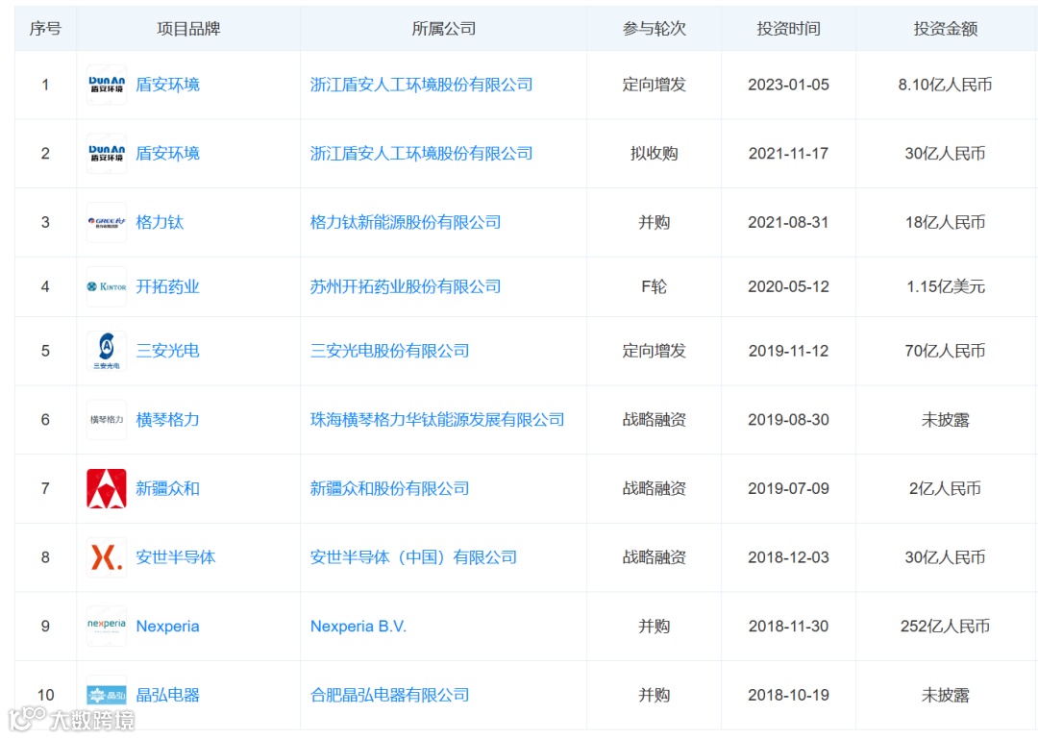Viewport: 1038px width, 739px height.
Task: Click the 18亿人民币 amount cell
Action: [946, 223]
